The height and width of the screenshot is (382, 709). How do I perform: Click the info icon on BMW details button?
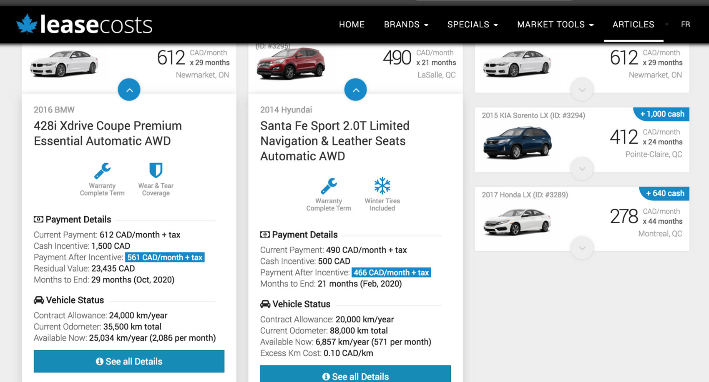click(x=99, y=362)
